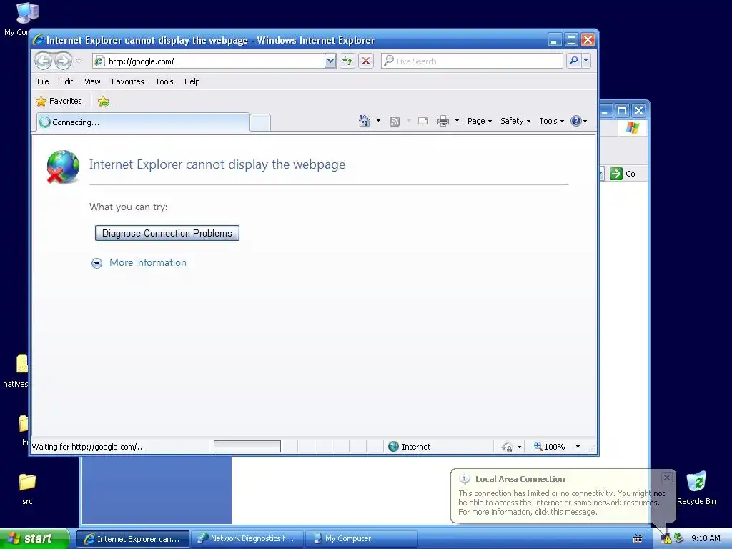
Task: Open the File menu
Action: 43,81
